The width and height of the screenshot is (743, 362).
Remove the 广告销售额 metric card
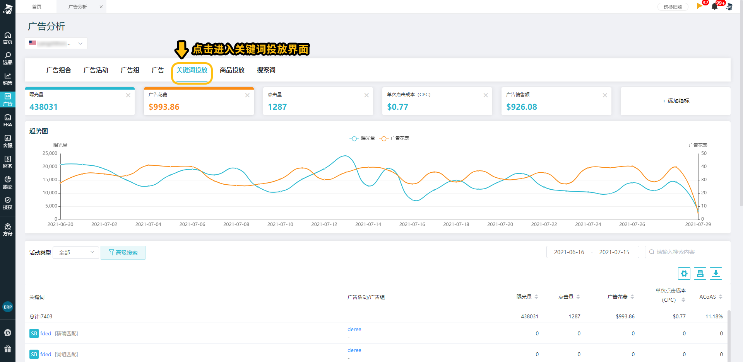coord(605,95)
